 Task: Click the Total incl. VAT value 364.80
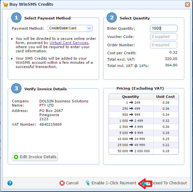coord(171,65)
